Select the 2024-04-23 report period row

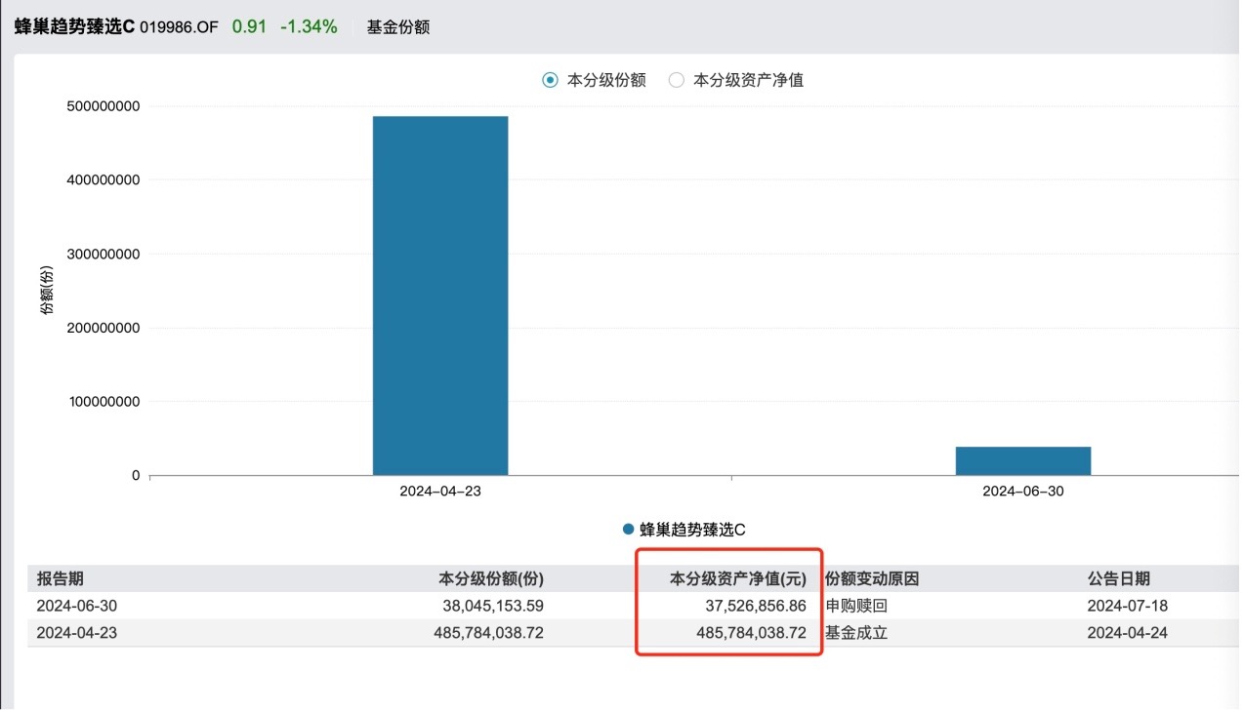[x=76, y=633]
